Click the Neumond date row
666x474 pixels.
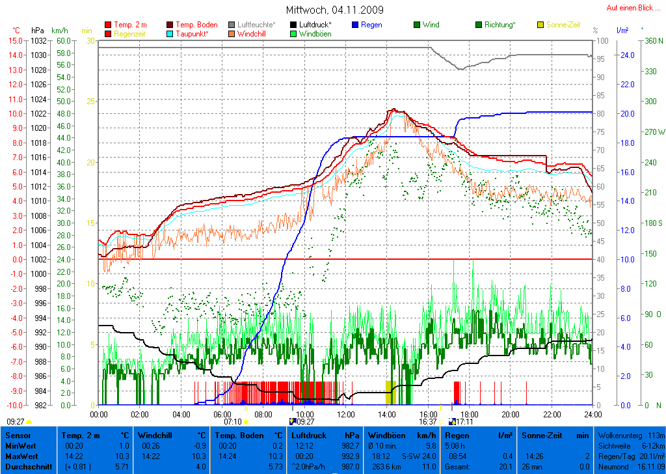pos(630,467)
